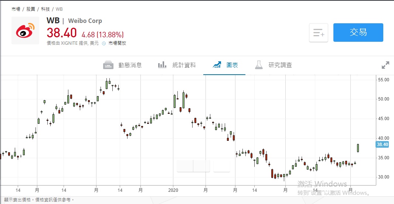Click the flask icon beside 研究調查
The height and width of the screenshot is (204, 394).
[259, 65]
